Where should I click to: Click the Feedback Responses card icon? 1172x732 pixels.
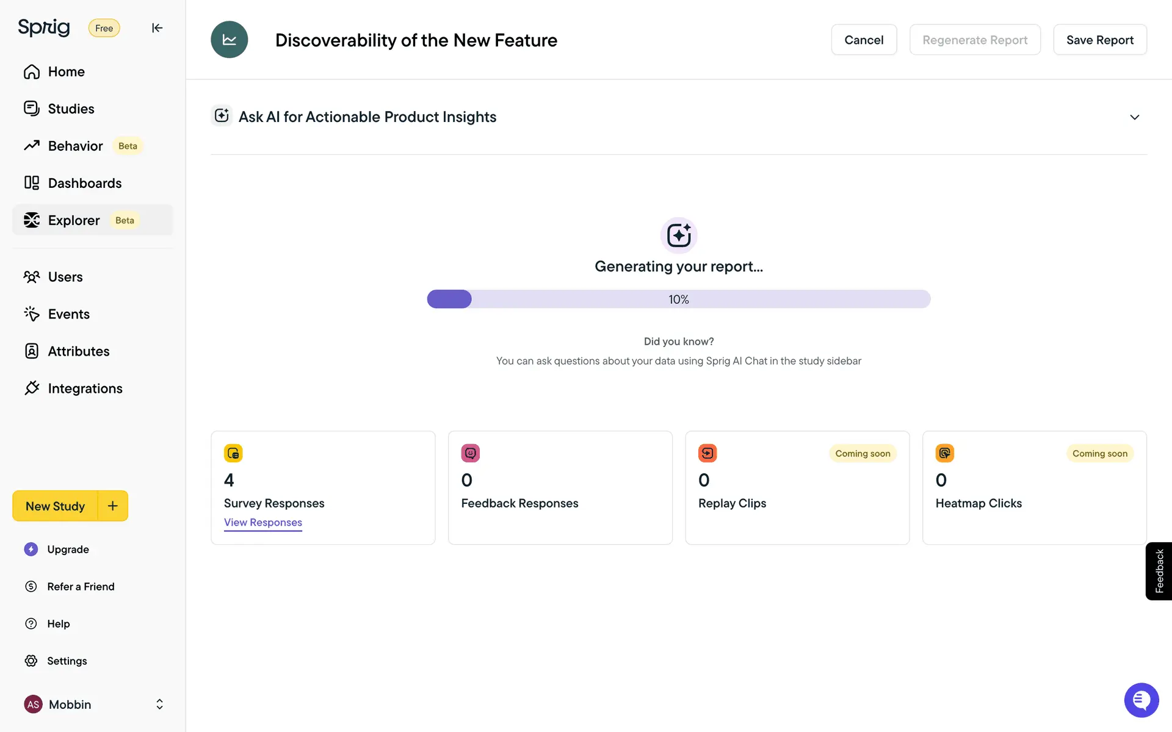pyautogui.click(x=470, y=453)
